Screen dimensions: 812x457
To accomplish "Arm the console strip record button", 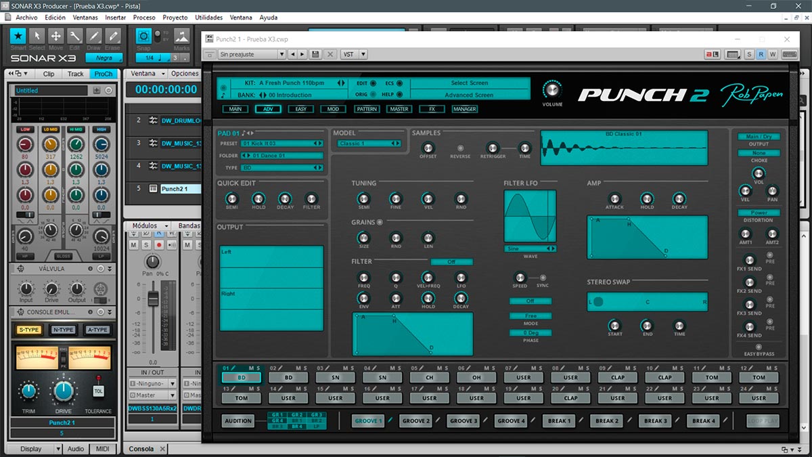I will pyautogui.click(x=159, y=244).
